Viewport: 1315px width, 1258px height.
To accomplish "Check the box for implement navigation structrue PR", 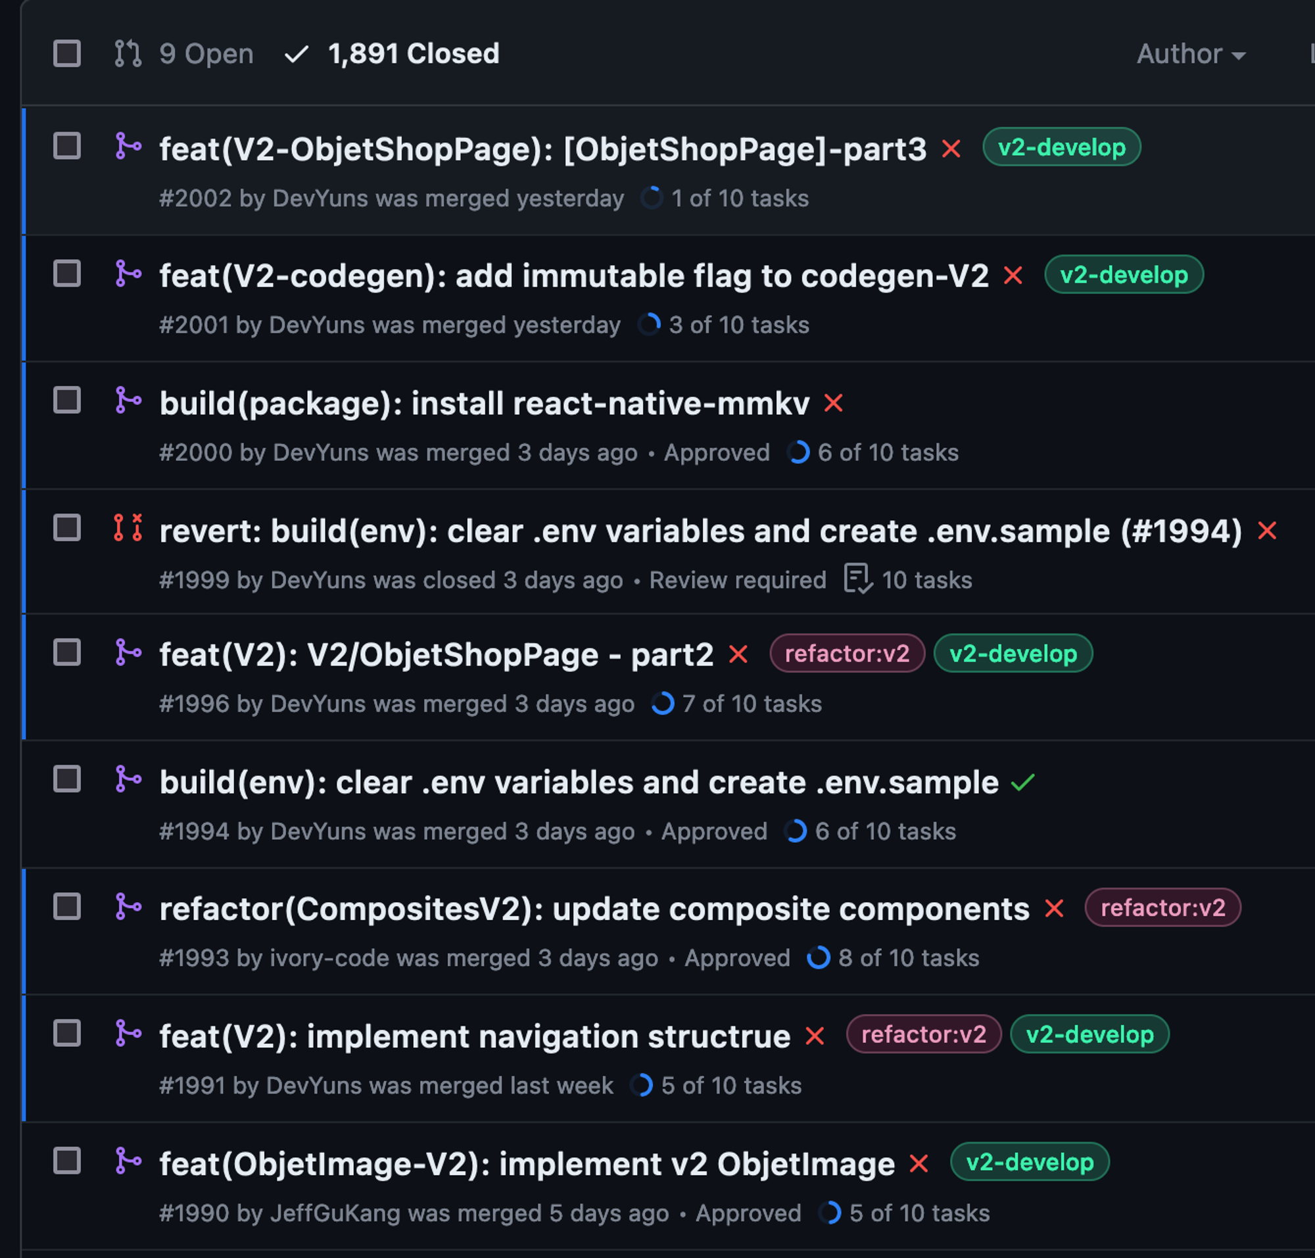I will 67,1033.
